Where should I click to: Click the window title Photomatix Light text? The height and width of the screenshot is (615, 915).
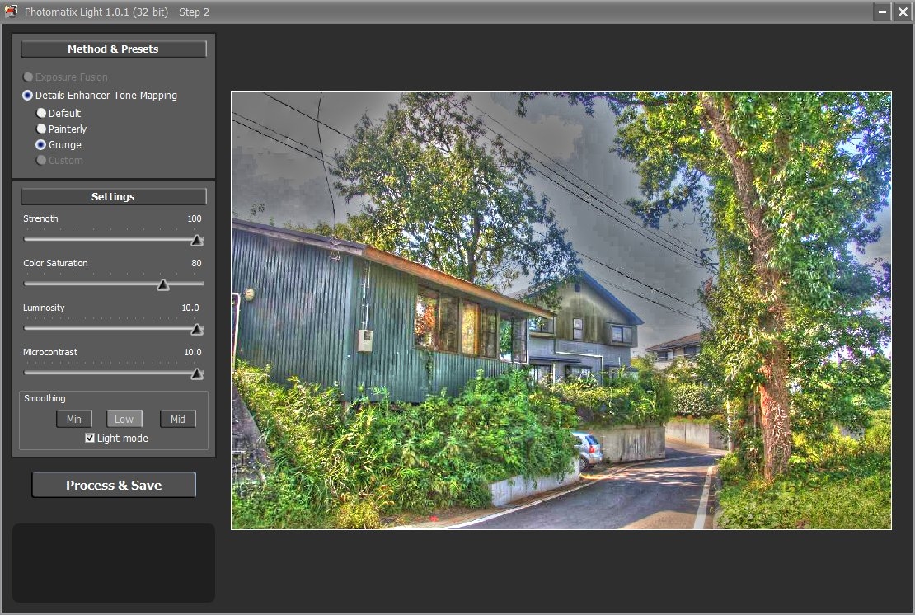(x=117, y=12)
